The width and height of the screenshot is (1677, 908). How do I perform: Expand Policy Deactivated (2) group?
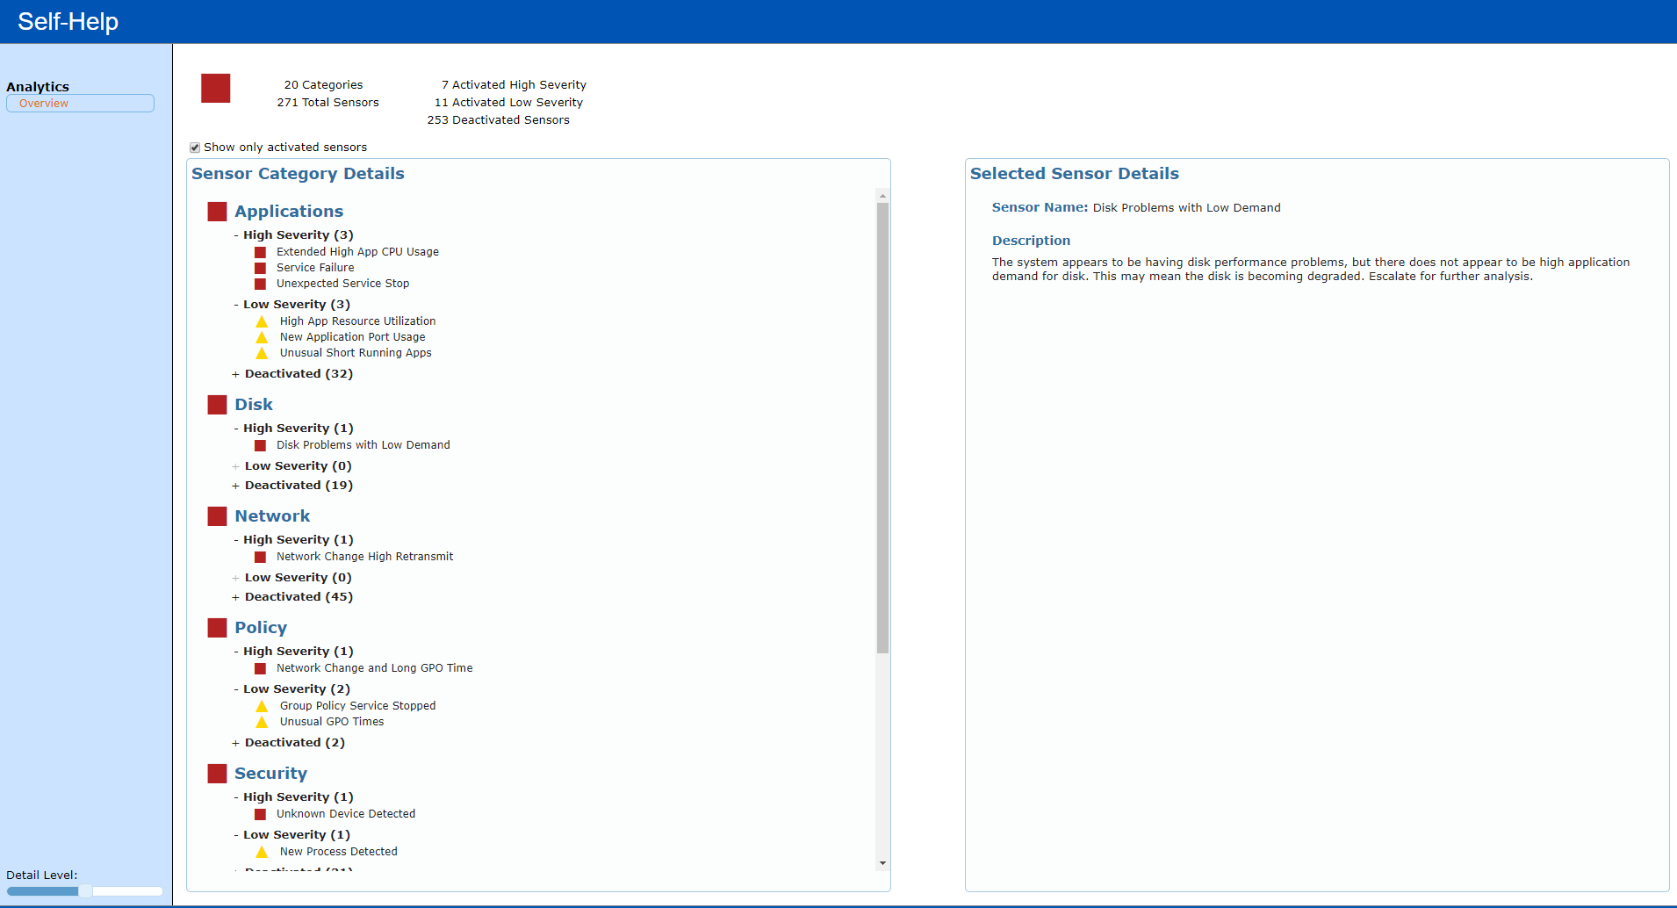click(x=235, y=743)
